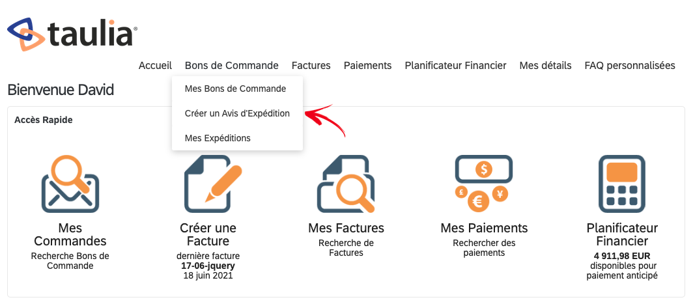Open the Paiements navigation menu
Screen dimensions: 693x304
368,65
